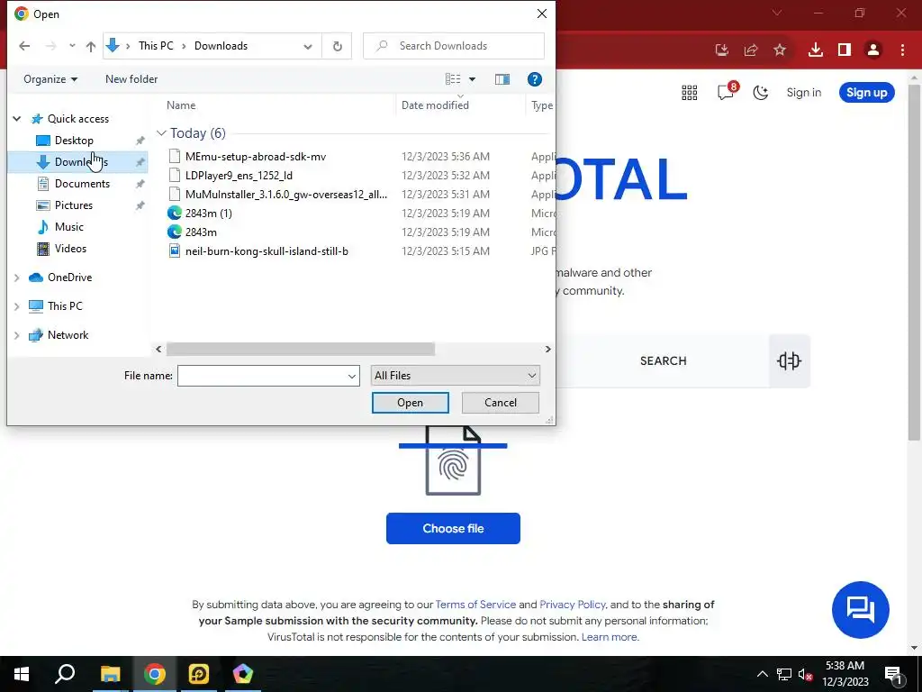
Task: Change view layout icon
Action: (453, 79)
